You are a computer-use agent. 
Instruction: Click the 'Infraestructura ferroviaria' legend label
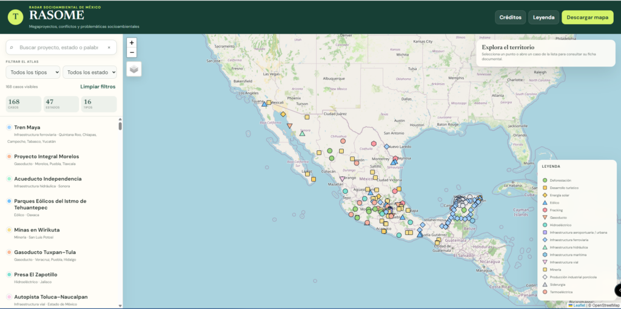coord(569,240)
